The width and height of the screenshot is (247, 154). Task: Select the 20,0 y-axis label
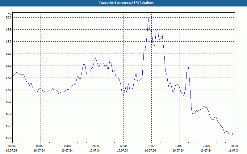9,18
